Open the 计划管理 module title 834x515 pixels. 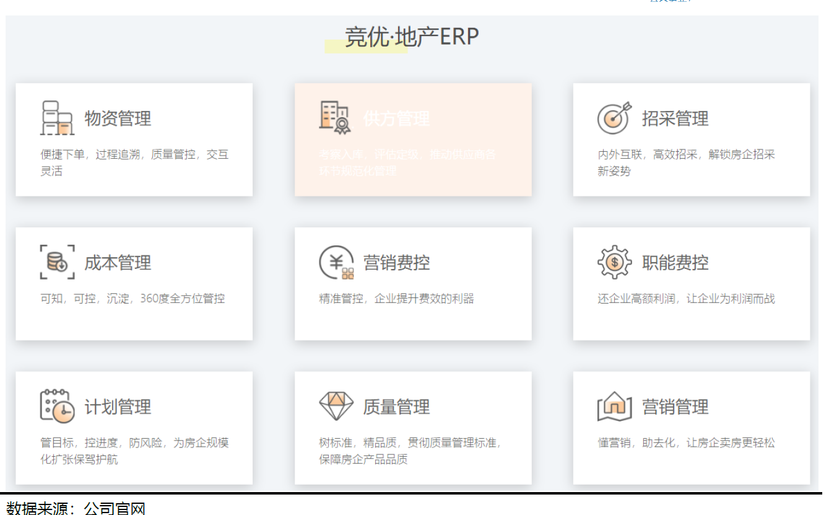coord(118,407)
